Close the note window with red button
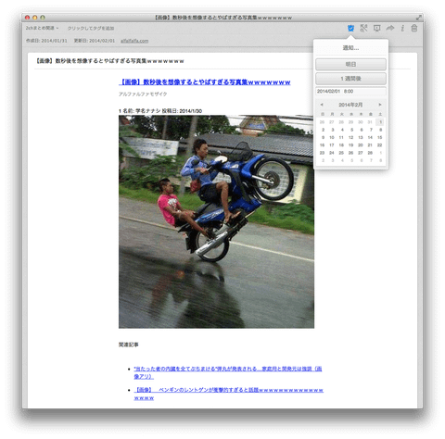 27,18
